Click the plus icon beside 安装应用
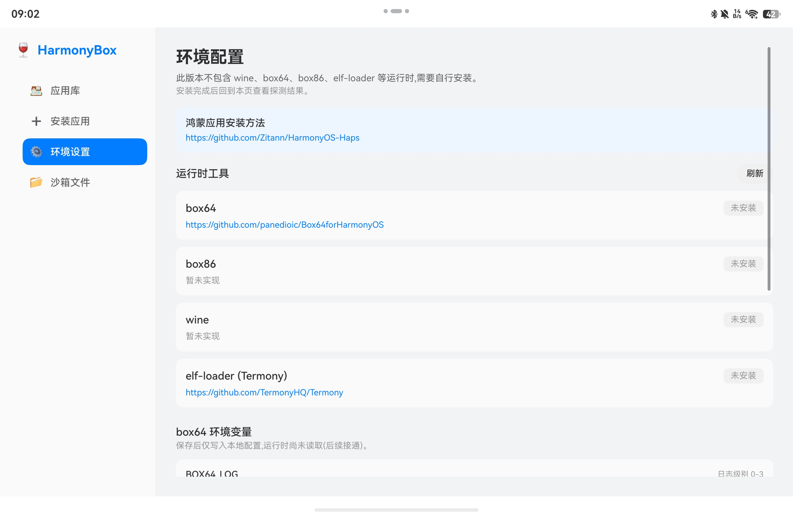Viewport: 793px width, 516px height. coord(36,121)
